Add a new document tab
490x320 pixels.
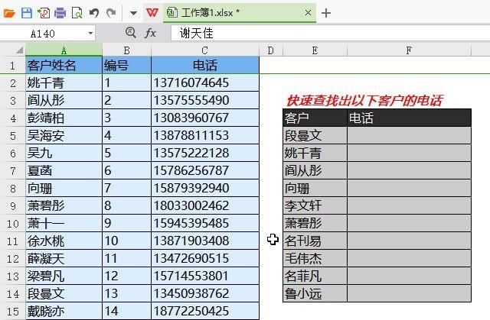coord(326,13)
